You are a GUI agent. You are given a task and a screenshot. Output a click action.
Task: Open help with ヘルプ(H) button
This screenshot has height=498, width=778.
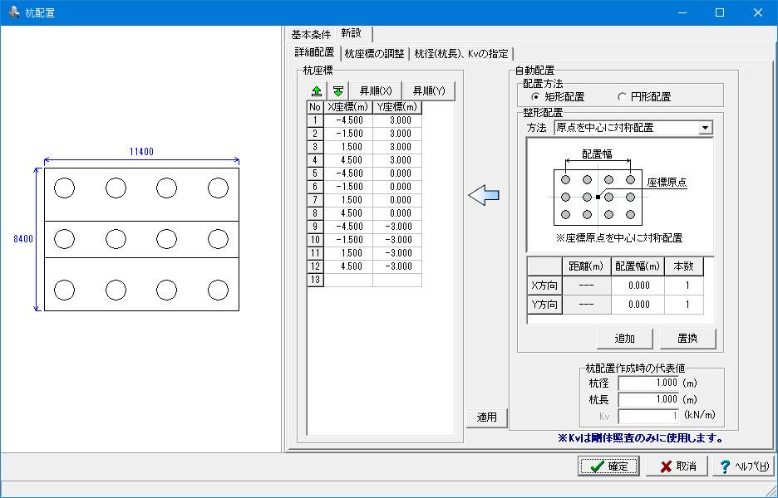[743, 466]
